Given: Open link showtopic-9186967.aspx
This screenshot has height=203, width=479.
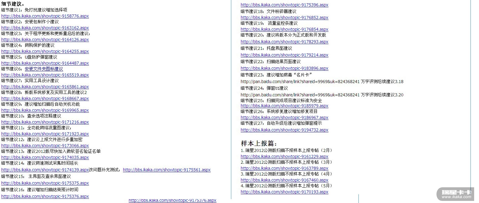Looking at the screenshot, I should [x=284, y=118].
